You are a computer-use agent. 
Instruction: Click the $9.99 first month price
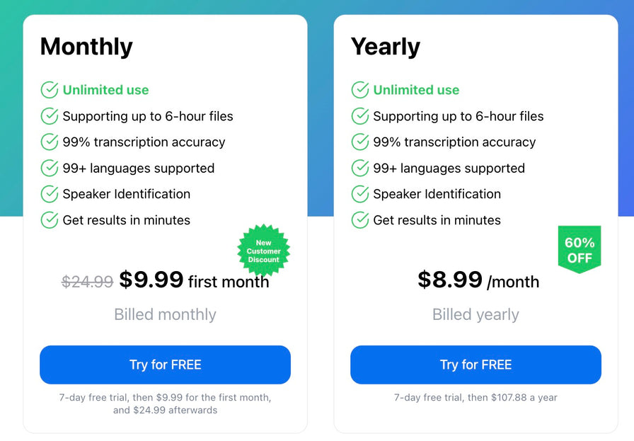point(194,280)
